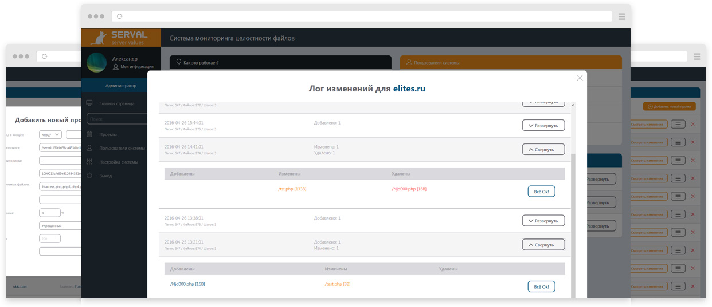Image resolution: width=712 pixels, height=307 pixels.
Task: Expand the 2016-04-26 15:44:01 log entry
Action: (x=543, y=125)
